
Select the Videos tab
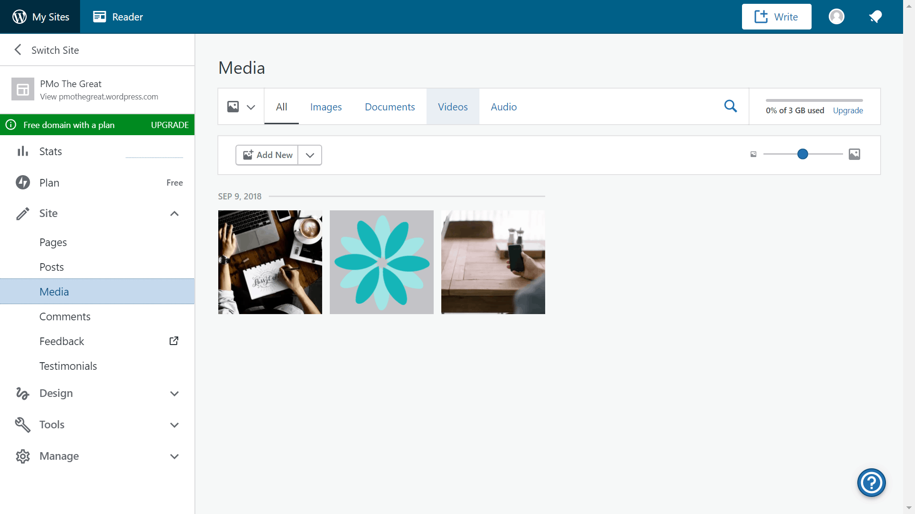pos(452,106)
